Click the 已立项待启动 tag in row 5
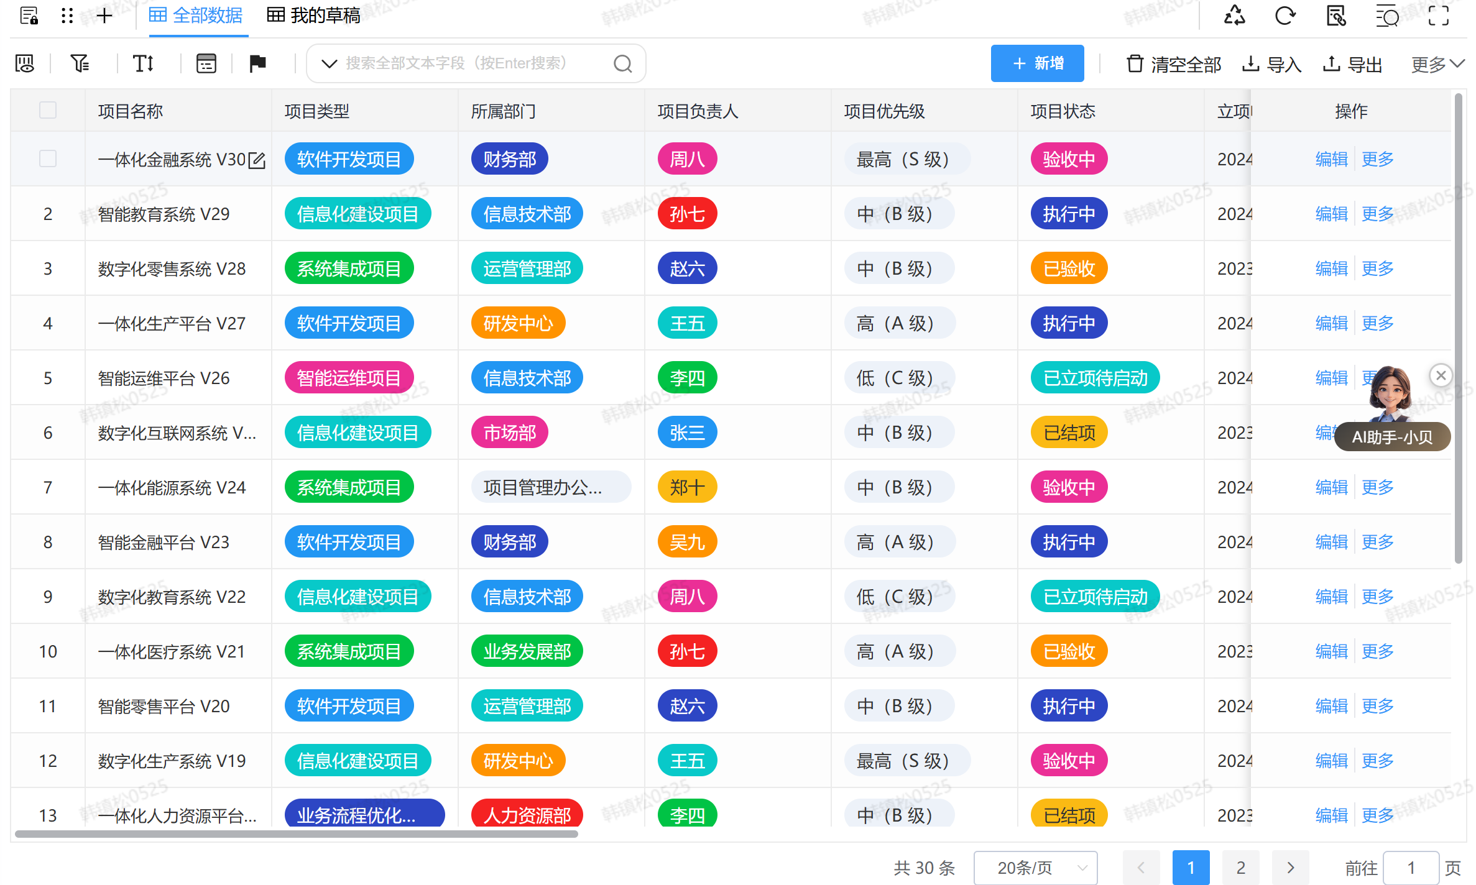 point(1095,378)
